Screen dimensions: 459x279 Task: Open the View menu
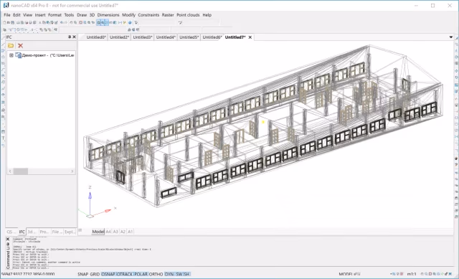point(27,15)
